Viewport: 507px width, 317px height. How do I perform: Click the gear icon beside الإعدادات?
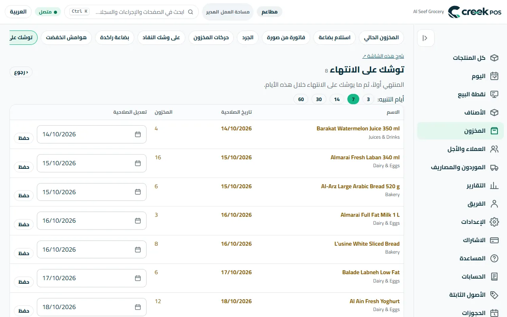click(x=494, y=222)
